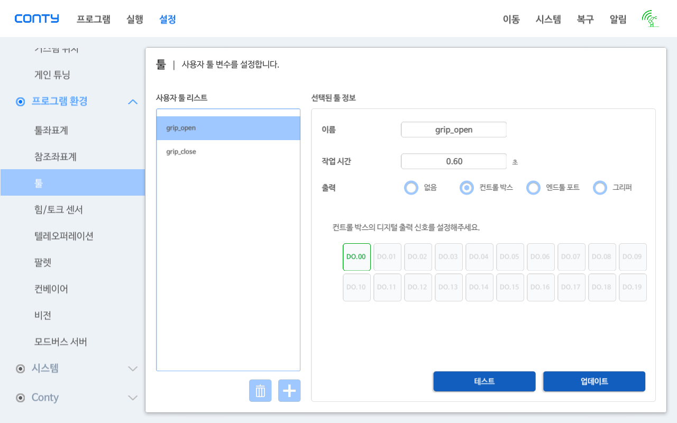This screenshot has width=677, height=423.
Task: Open the 복구 top menu item
Action: click(x=585, y=20)
